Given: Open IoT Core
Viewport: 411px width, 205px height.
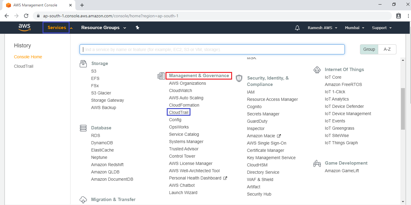Looking at the screenshot, I should [333, 77].
